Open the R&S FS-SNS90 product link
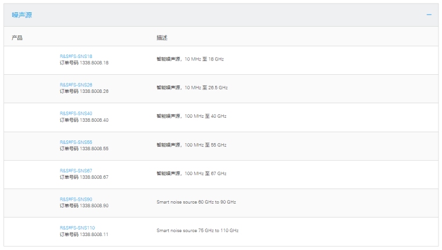Screen dimensions: 442x250 coord(76,199)
